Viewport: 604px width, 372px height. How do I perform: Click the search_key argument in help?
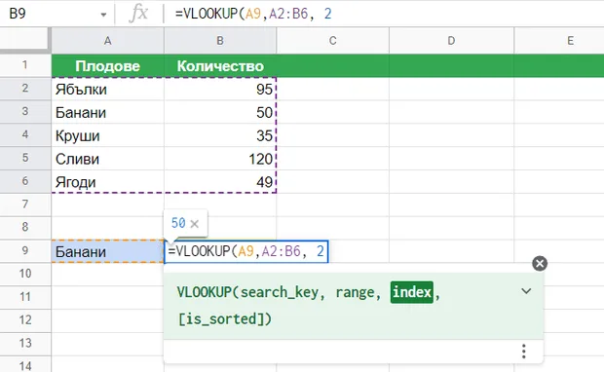(281, 293)
